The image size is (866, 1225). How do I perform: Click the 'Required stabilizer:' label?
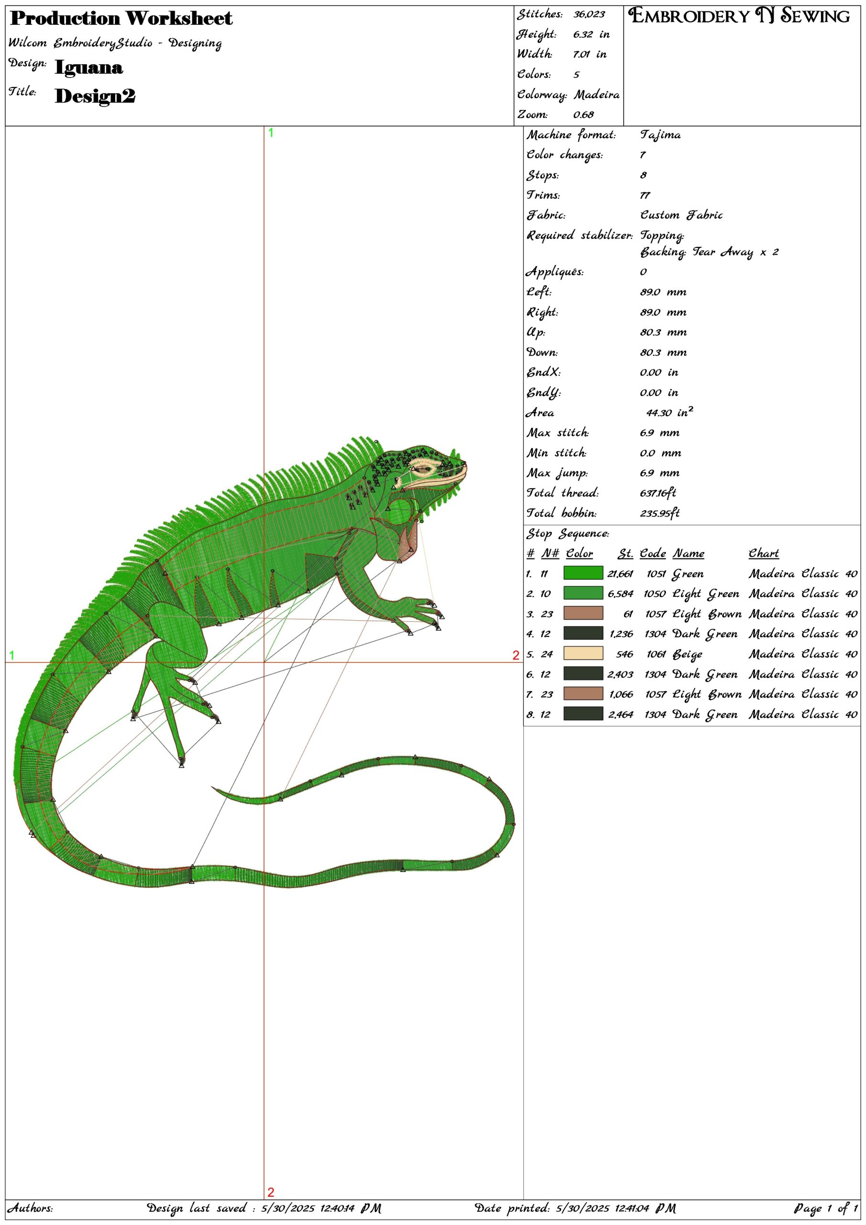pos(579,235)
